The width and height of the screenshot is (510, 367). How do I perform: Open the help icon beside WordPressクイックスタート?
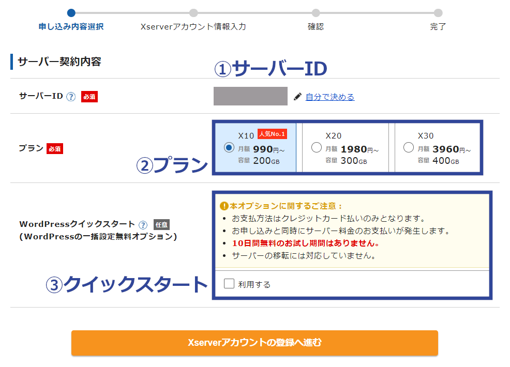(143, 225)
